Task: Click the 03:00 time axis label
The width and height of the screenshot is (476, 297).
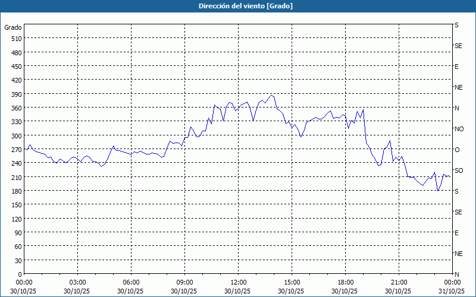Action: click(78, 283)
